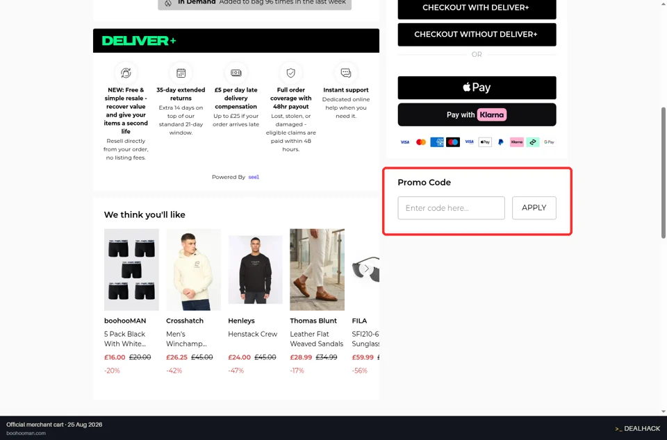667x440 pixels.
Task: Click the Henleys brand name
Action: (241, 321)
